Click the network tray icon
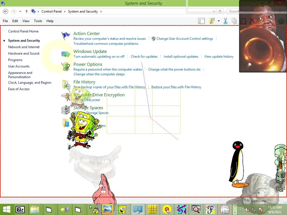The width and height of the screenshot is (287, 215). (254, 209)
